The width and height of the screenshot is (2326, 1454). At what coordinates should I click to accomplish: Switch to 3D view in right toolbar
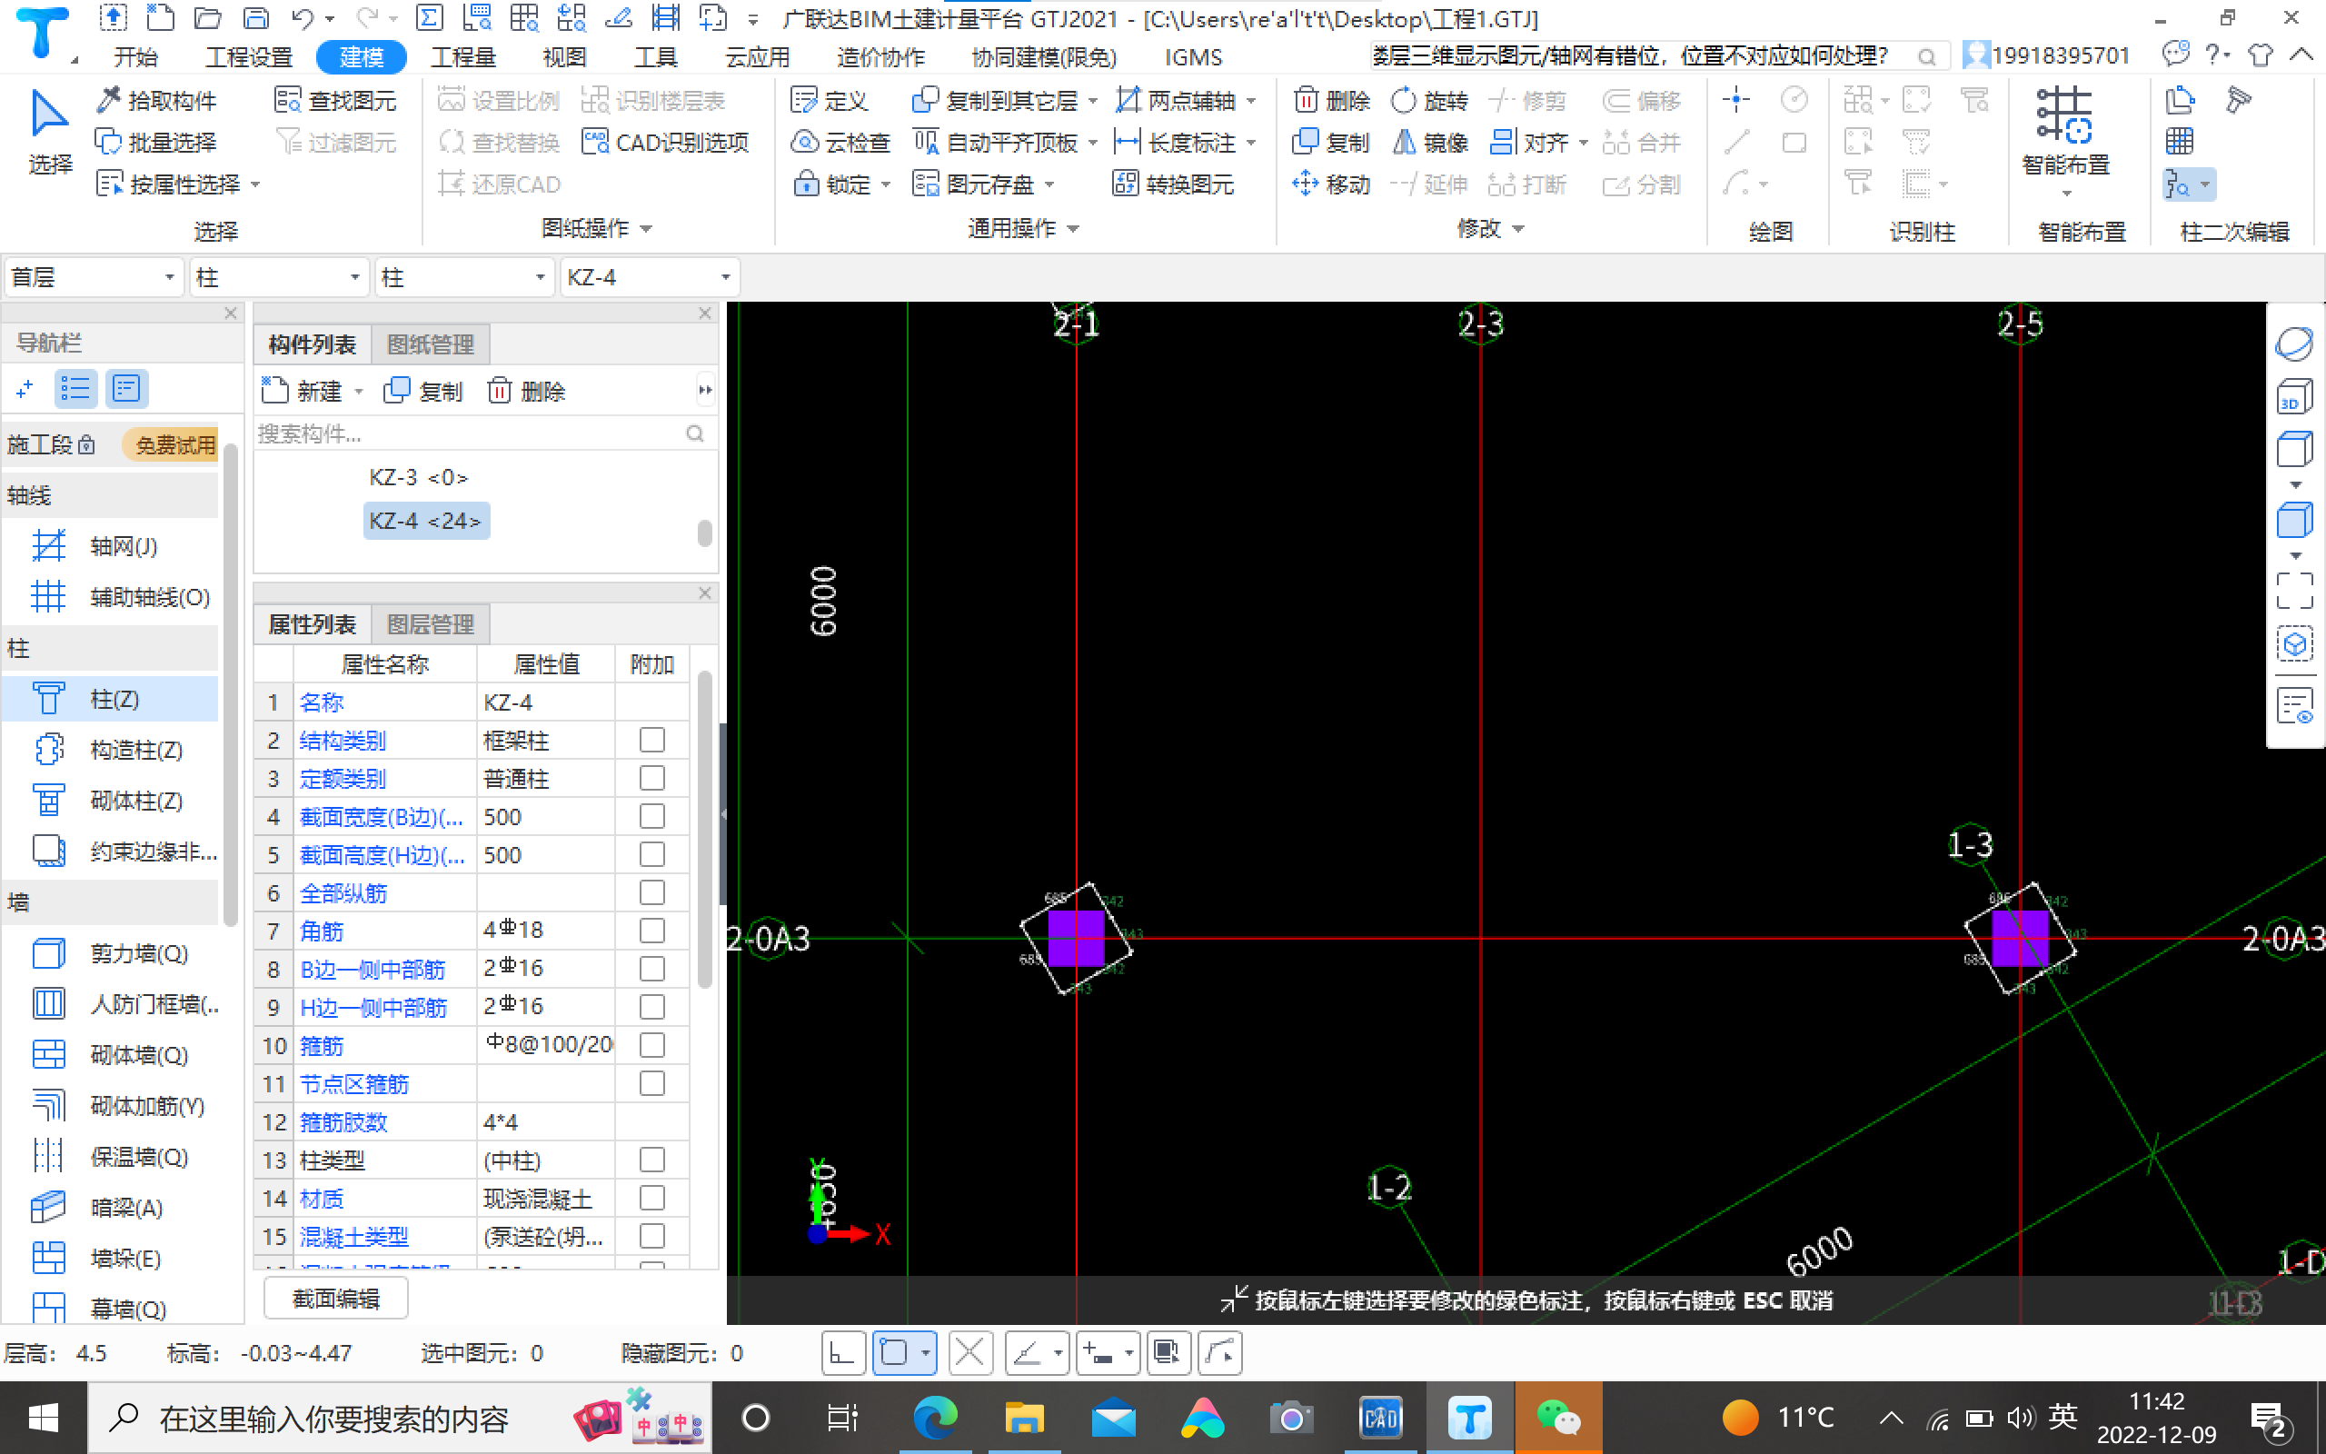2294,397
